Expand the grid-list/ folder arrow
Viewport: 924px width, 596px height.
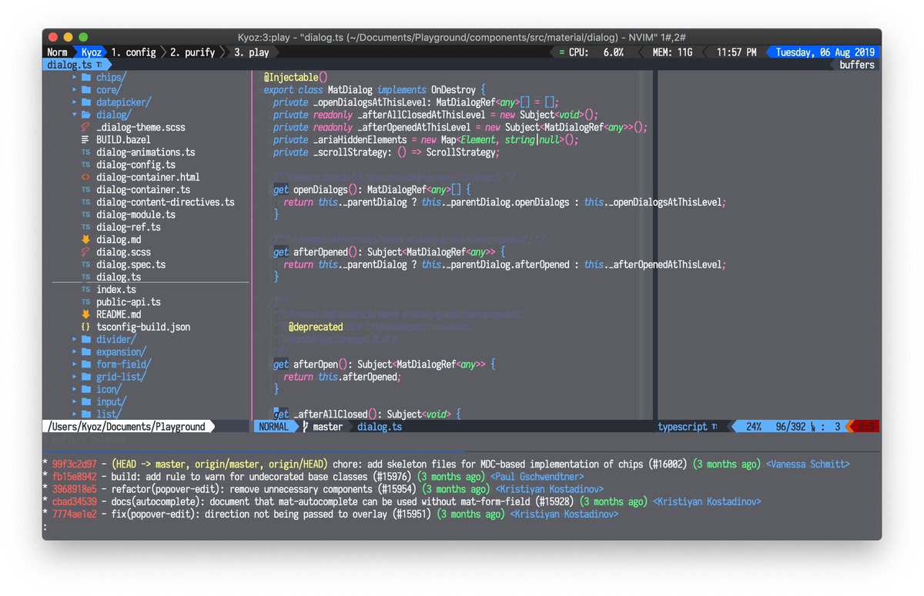pyautogui.click(x=75, y=377)
